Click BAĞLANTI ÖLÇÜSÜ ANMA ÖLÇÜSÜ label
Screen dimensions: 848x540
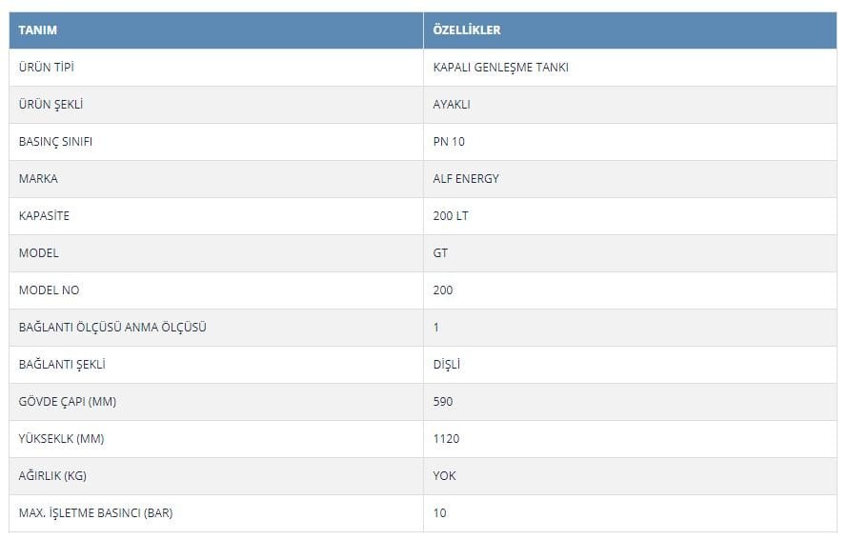[112, 327]
